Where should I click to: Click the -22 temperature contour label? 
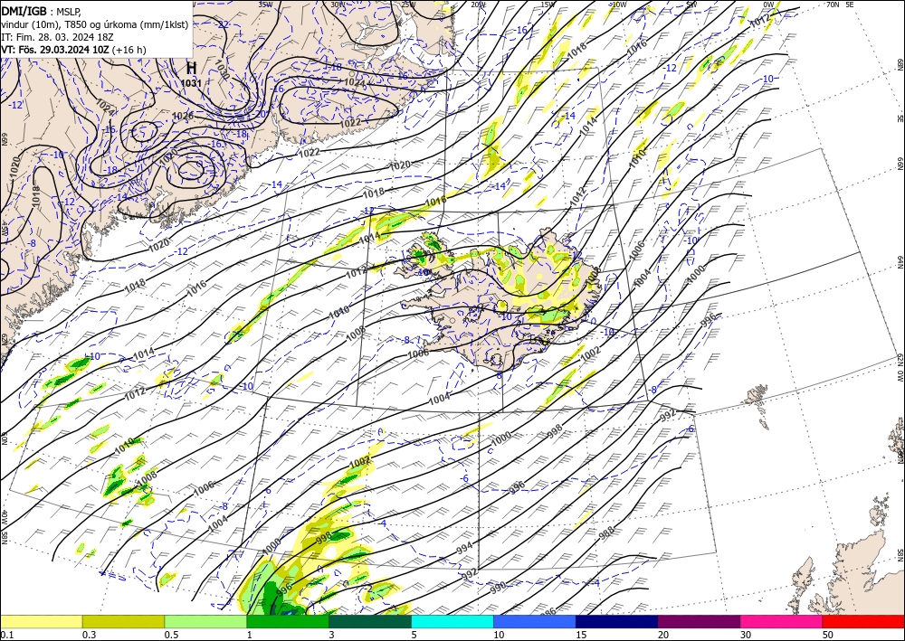pyautogui.click(x=223, y=24)
